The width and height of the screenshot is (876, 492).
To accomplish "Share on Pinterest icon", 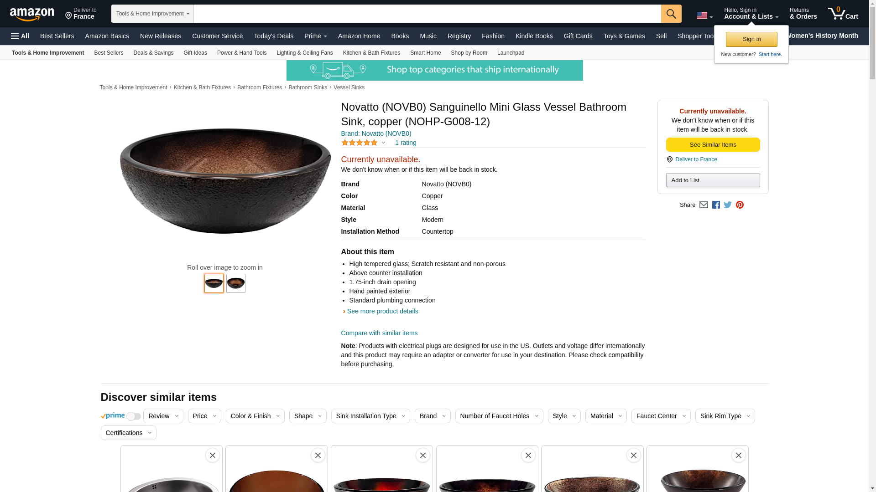I will pyautogui.click(x=740, y=205).
